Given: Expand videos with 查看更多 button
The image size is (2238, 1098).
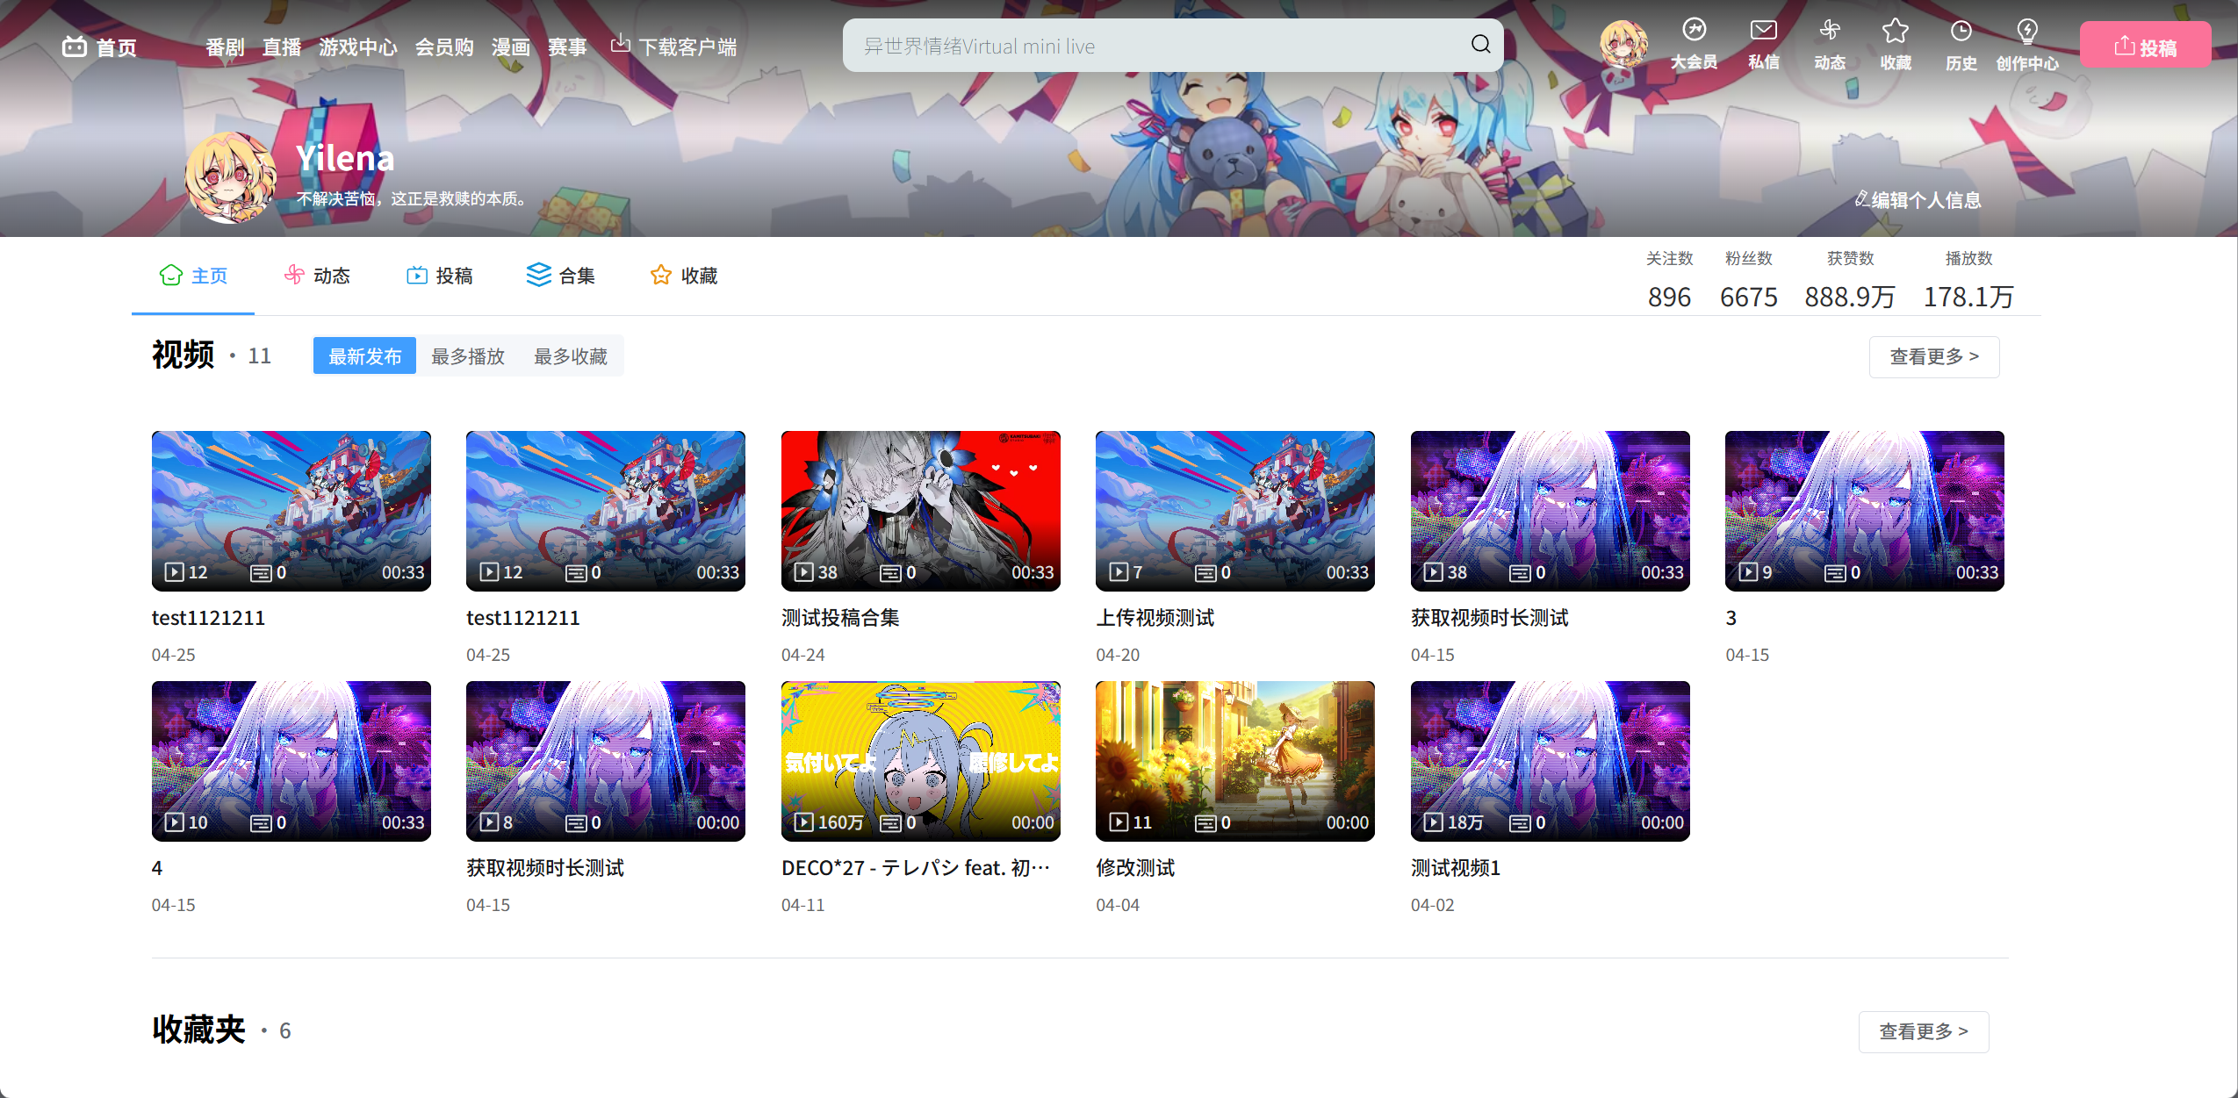Looking at the screenshot, I should click(x=1933, y=356).
